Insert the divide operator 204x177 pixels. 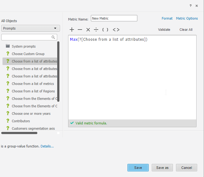[96, 30]
